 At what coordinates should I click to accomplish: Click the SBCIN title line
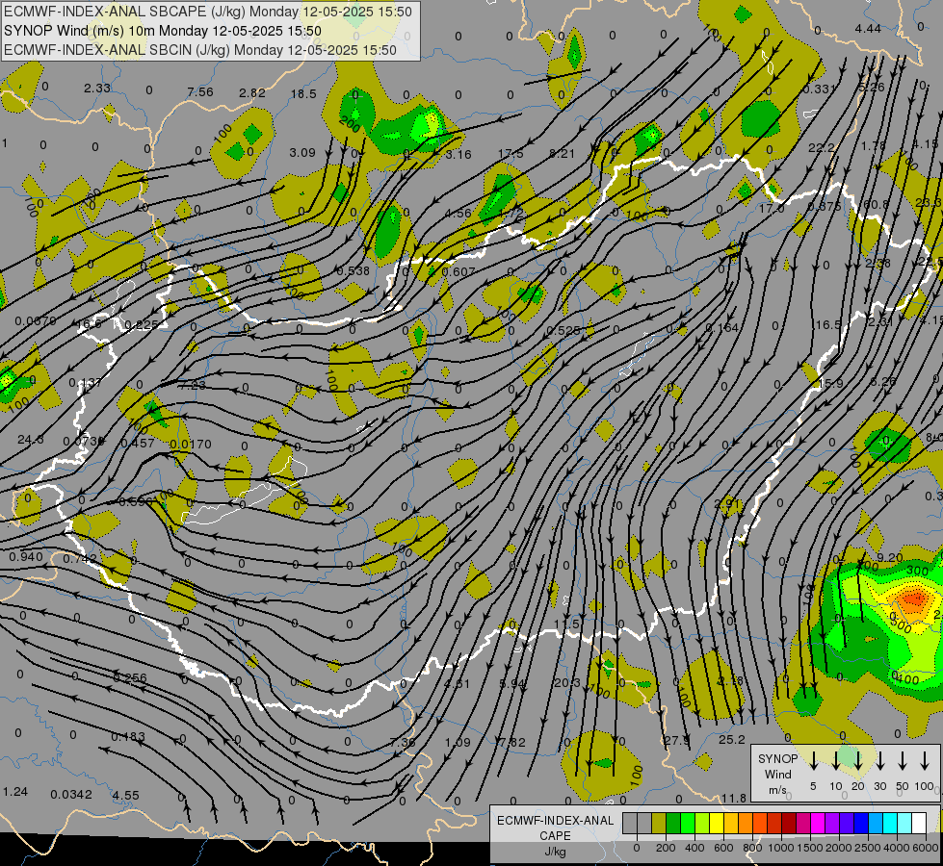pos(199,50)
